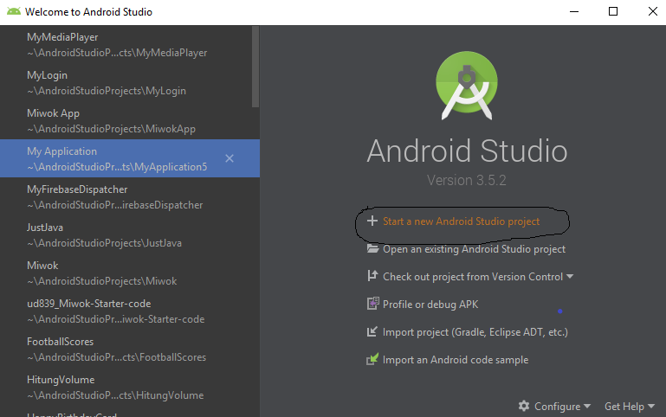
Task: Click the Profile or debug APK icon
Action: point(373,304)
